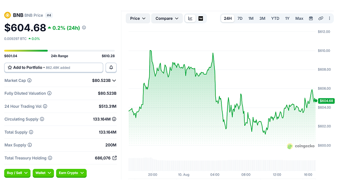Show Circulating Supply label info icon
The image size is (338, 190).
[x=42, y=119]
